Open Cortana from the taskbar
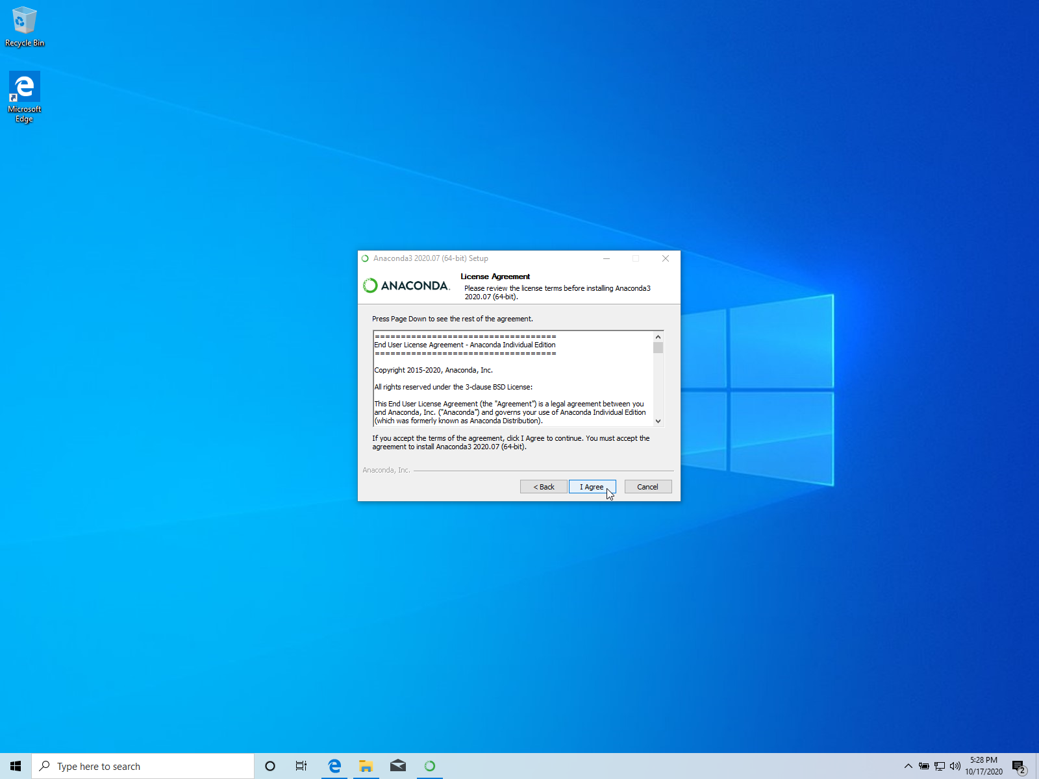 click(x=270, y=766)
